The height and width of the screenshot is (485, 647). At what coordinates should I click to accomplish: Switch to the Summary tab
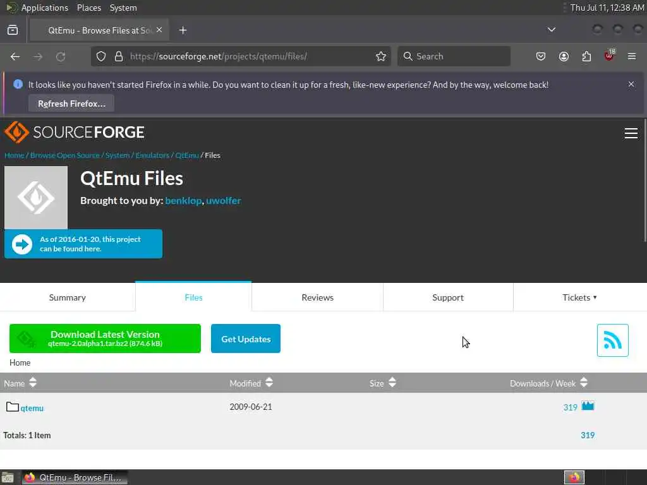[x=67, y=297]
